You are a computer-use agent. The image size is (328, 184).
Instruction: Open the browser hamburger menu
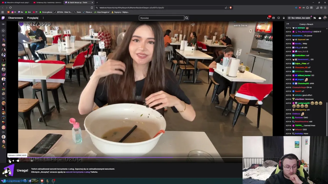click(x=325, y=8)
